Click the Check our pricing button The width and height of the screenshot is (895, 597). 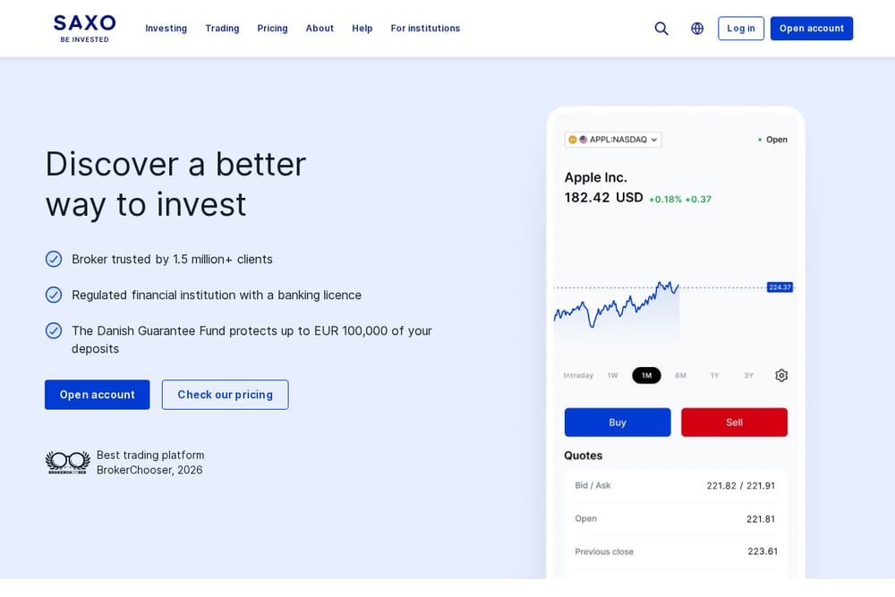click(x=225, y=395)
